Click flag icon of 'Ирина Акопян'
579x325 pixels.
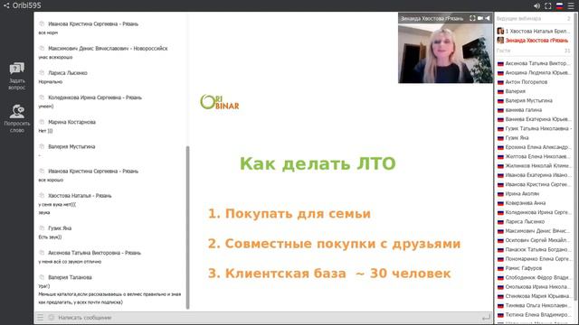tap(500, 194)
